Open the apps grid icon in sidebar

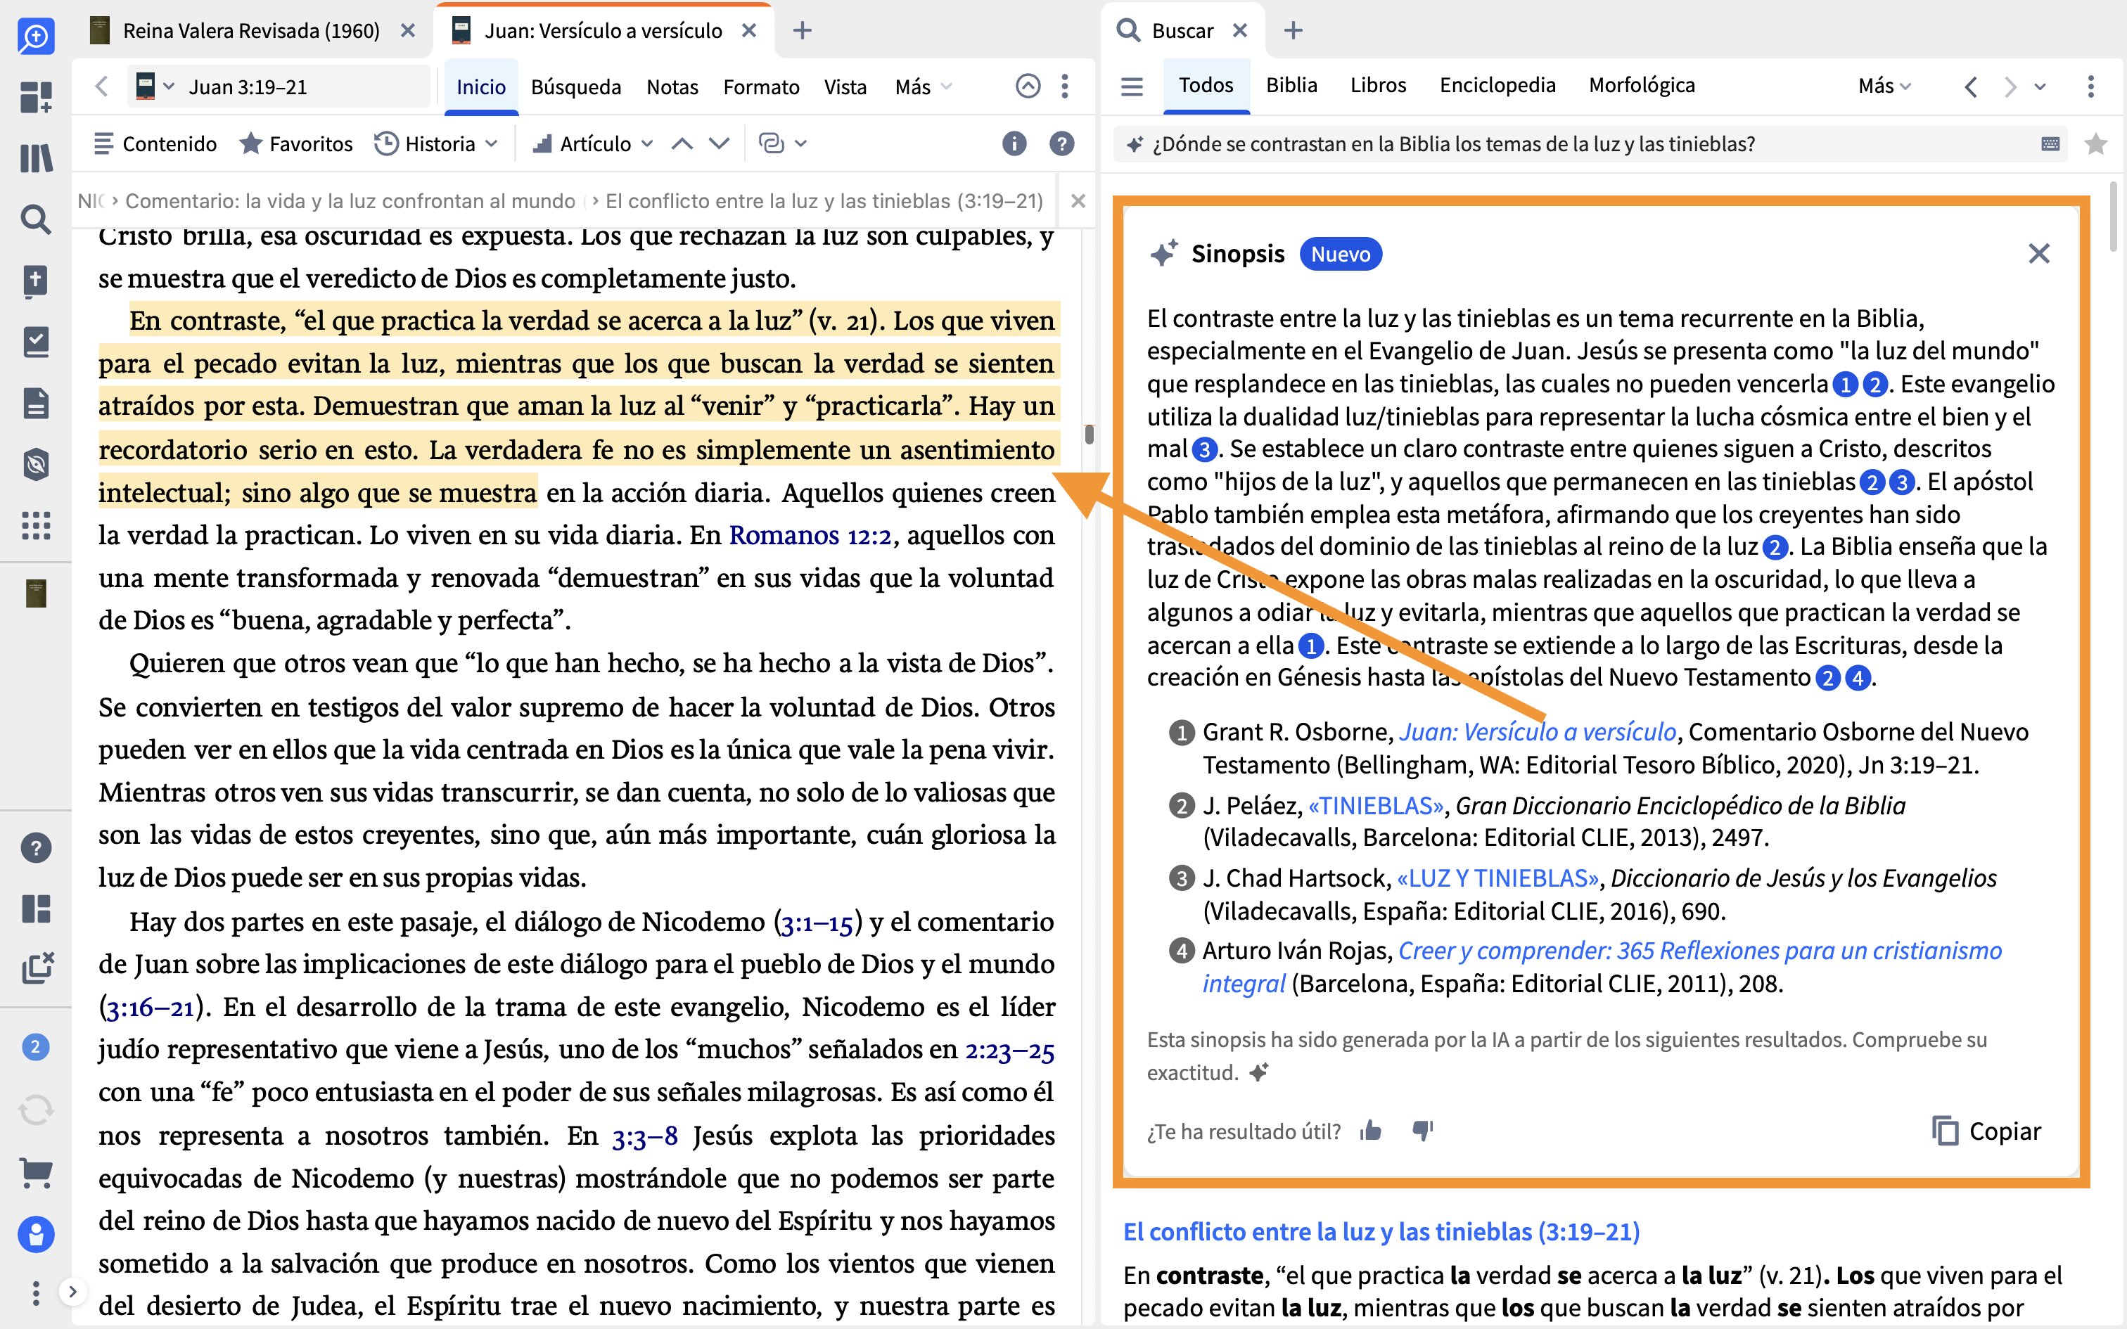(x=36, y=526)
